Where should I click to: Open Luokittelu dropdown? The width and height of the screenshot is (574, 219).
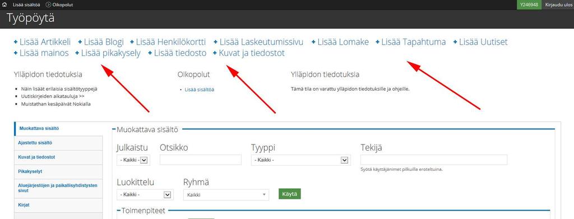(145, 194)
